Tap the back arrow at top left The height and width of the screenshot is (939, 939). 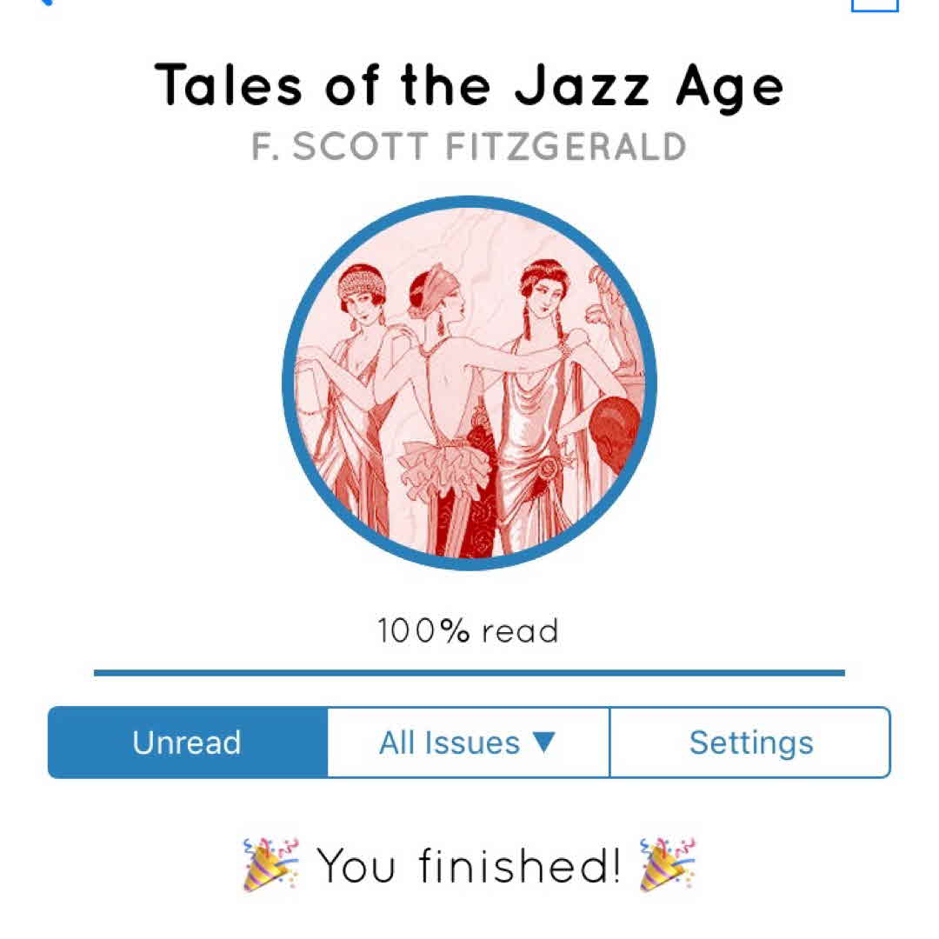click(x=43, y=3)
